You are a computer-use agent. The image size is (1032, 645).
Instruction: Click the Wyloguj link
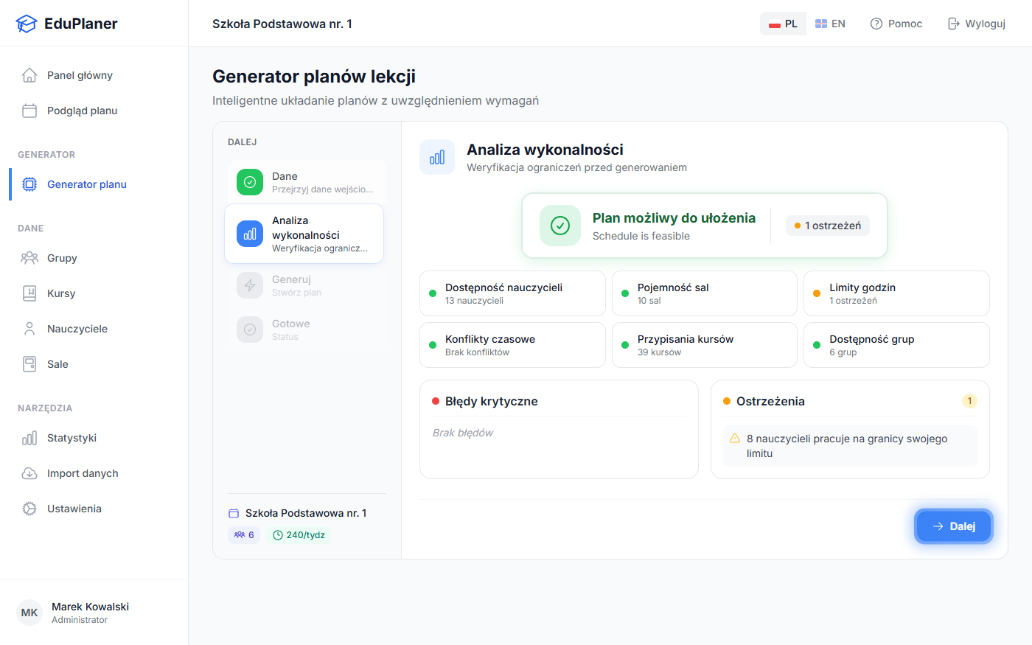click(976, 24)
